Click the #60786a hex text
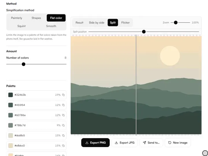Screen dimensions: 208x156 click(20, 115)
